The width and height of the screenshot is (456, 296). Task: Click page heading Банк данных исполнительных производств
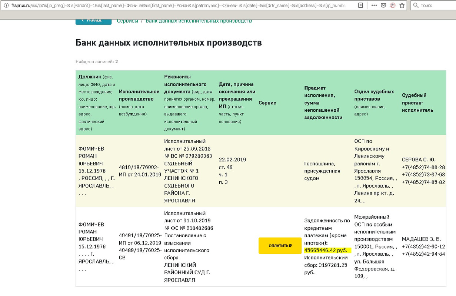coord(169,43)
